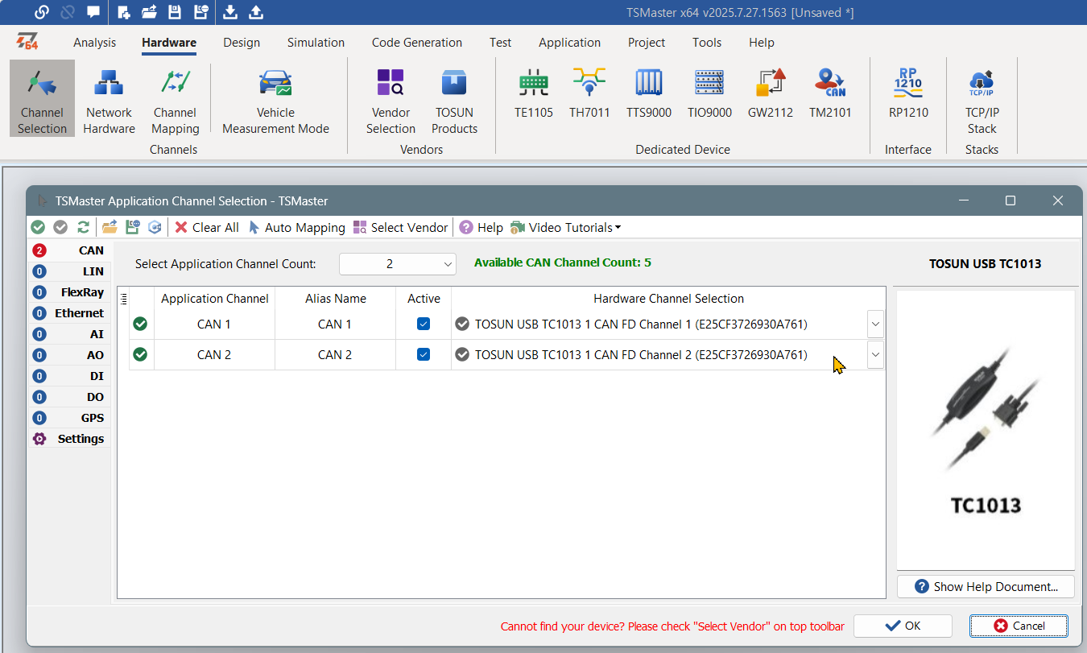Click Select Vendor in the dialog toolbar
The width and height of the screenshot is (1087, 653).
click(x=400, y=227)
